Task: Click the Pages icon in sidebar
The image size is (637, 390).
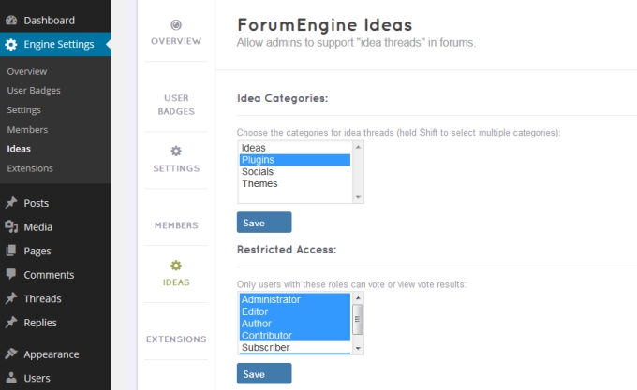Action: (x=11, y=251)
